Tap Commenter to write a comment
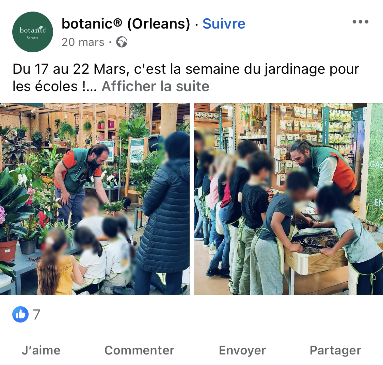The height and width of the screenshot is (365, 383). (139, 350)
